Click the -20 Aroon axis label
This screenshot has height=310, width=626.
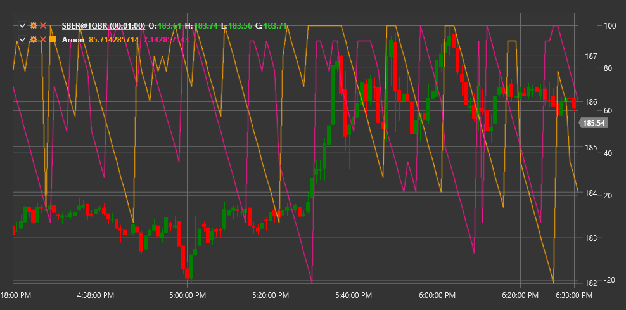tap(609, 280)
